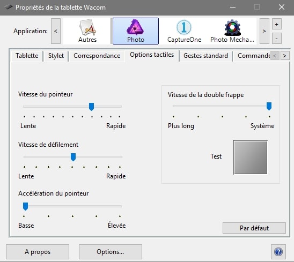Click the Vitesse du pointeur slider thumb

91,107
